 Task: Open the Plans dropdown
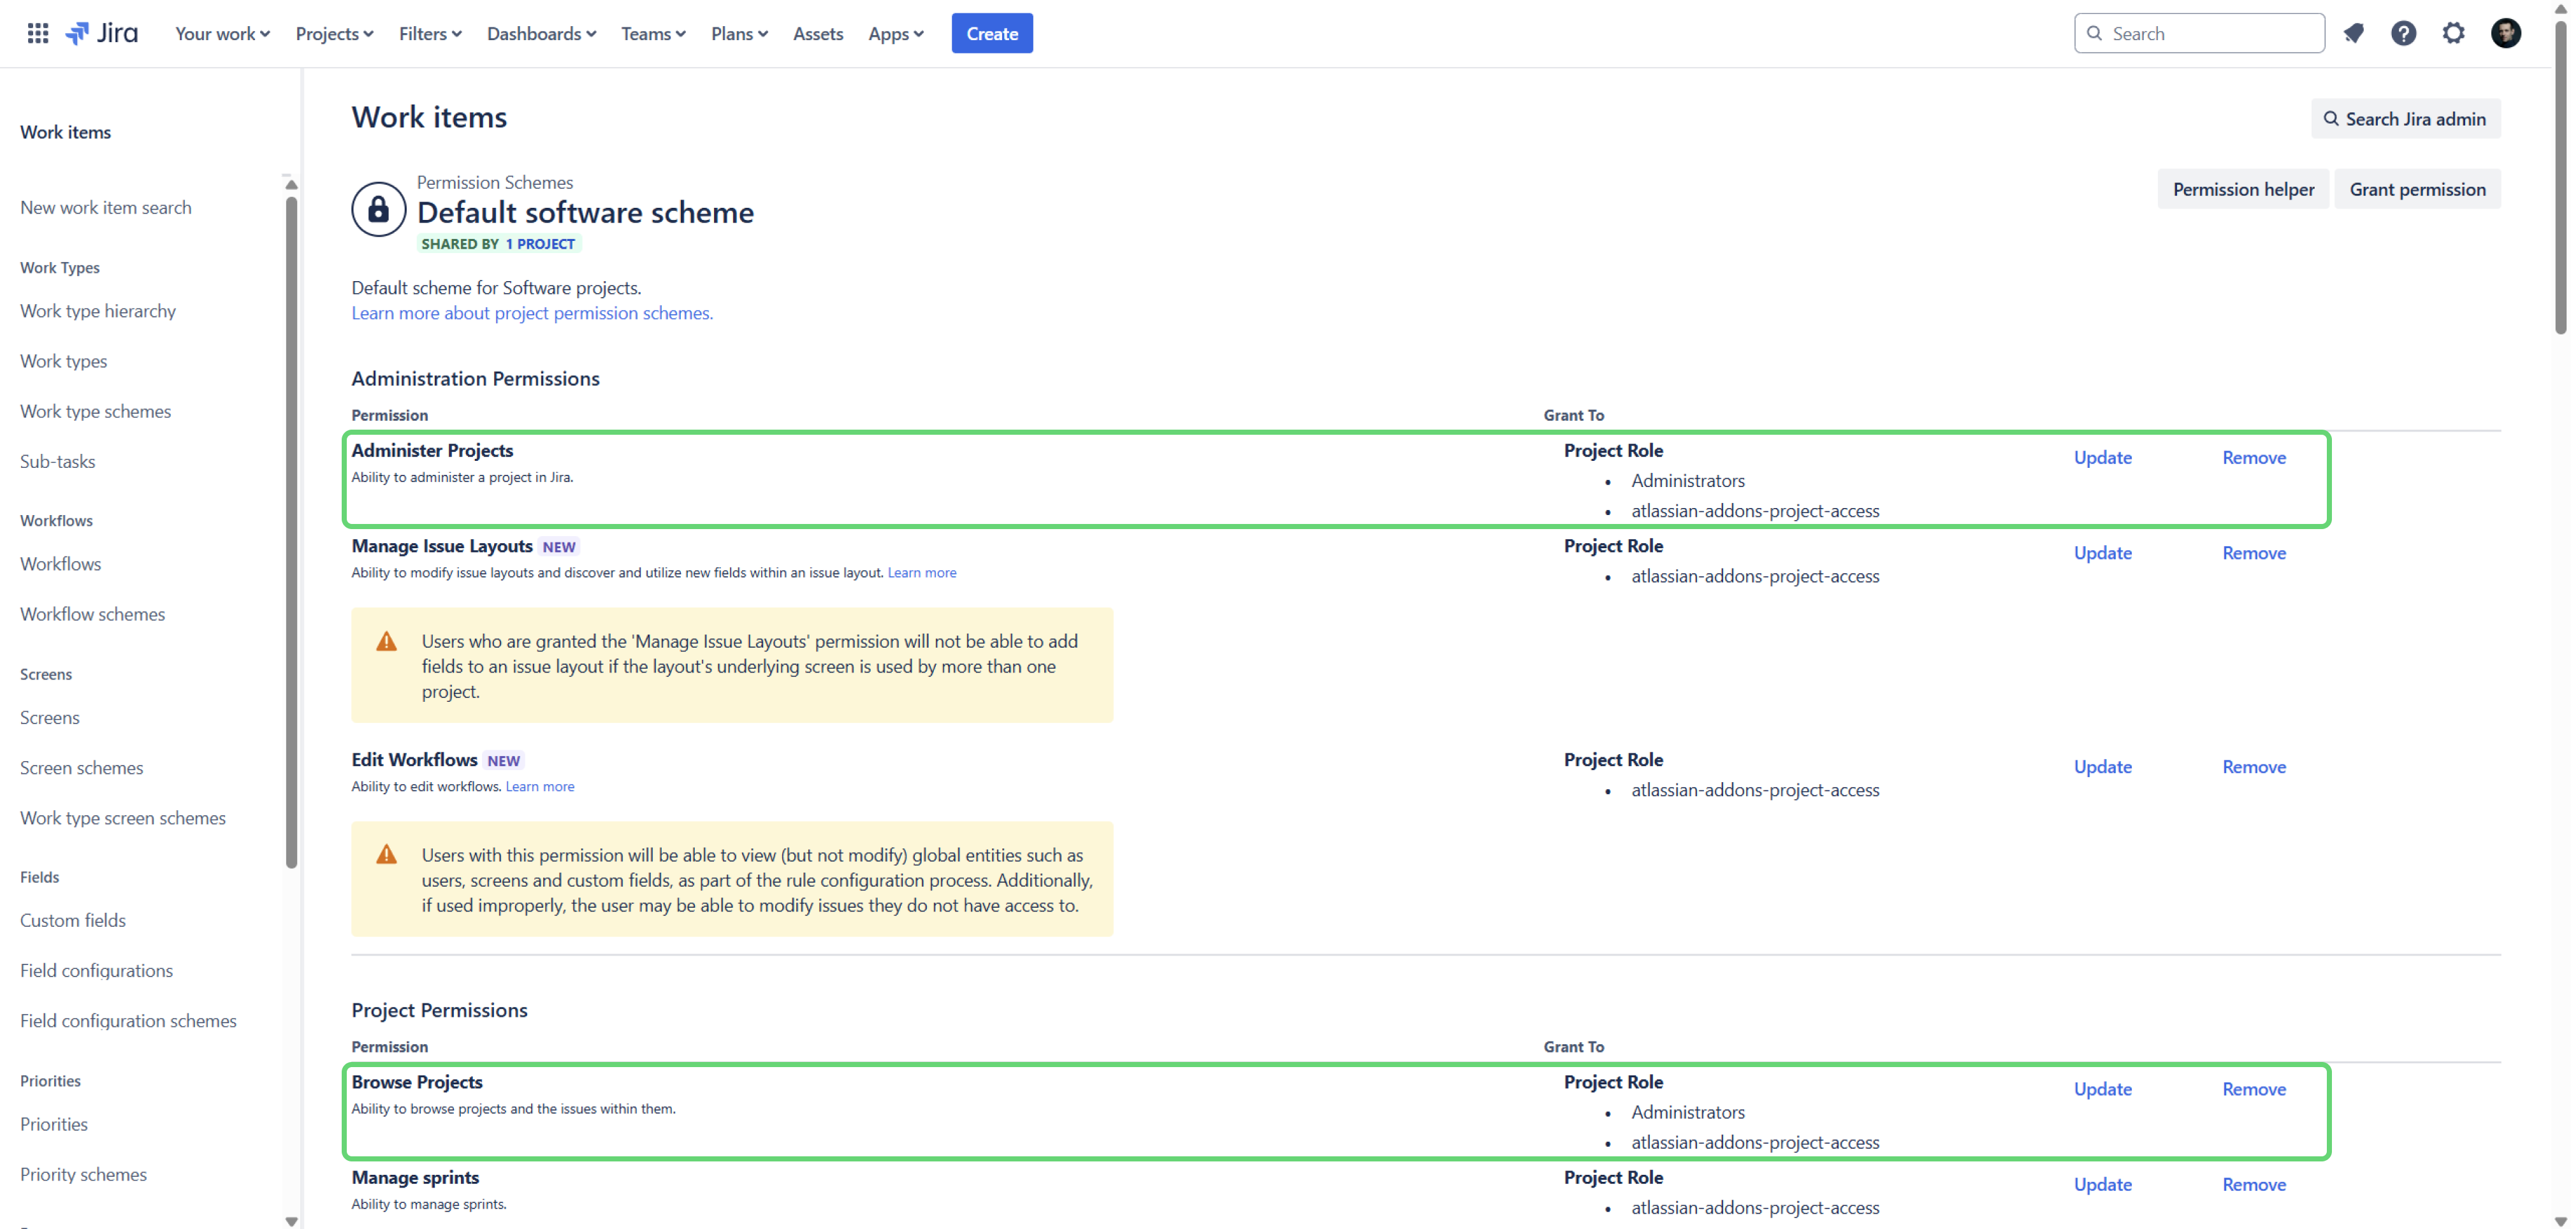739,33
